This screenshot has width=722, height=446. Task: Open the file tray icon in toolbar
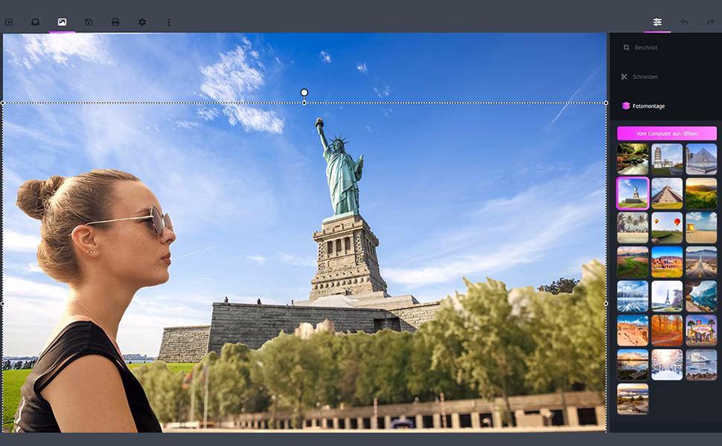point(36,22)
